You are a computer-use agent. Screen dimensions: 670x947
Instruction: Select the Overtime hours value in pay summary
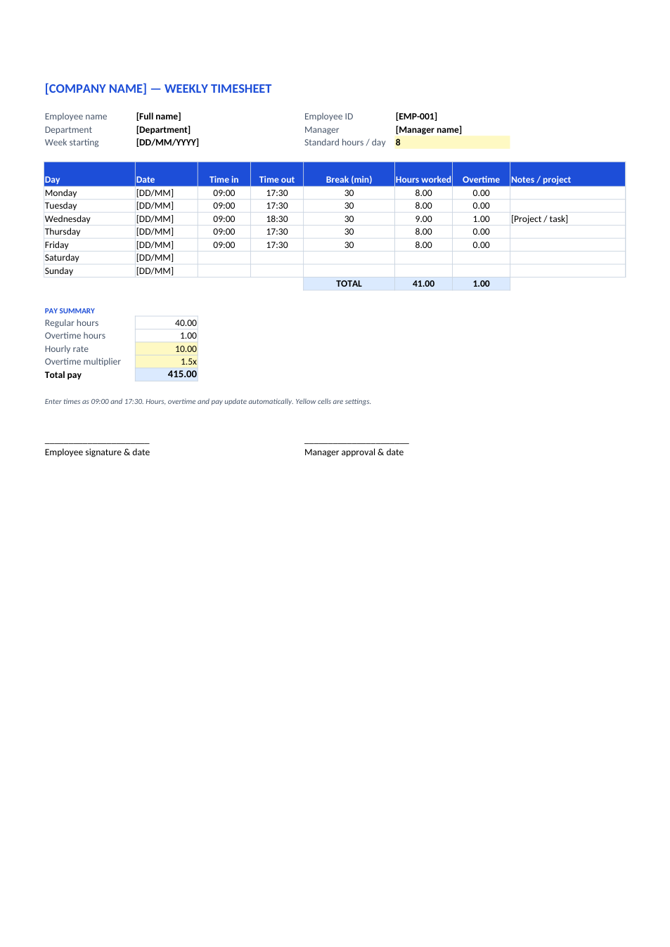(166, 336)
